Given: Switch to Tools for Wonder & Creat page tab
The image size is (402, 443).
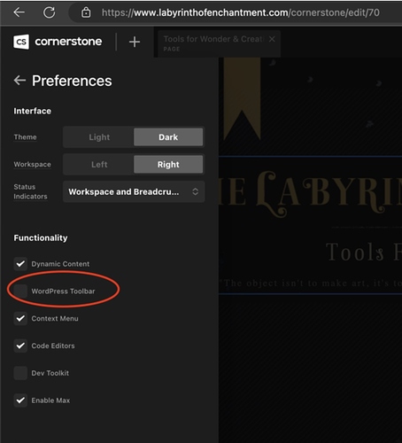Looking at the screenshot, I should (213, 43).
